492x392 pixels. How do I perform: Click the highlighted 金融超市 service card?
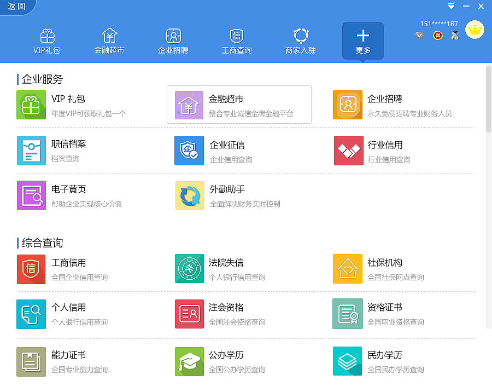pyautogui.click(x=239, y=105)
